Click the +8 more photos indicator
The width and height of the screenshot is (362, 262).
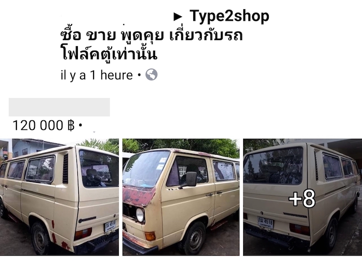pyautogui.click(x=302, y=198)
